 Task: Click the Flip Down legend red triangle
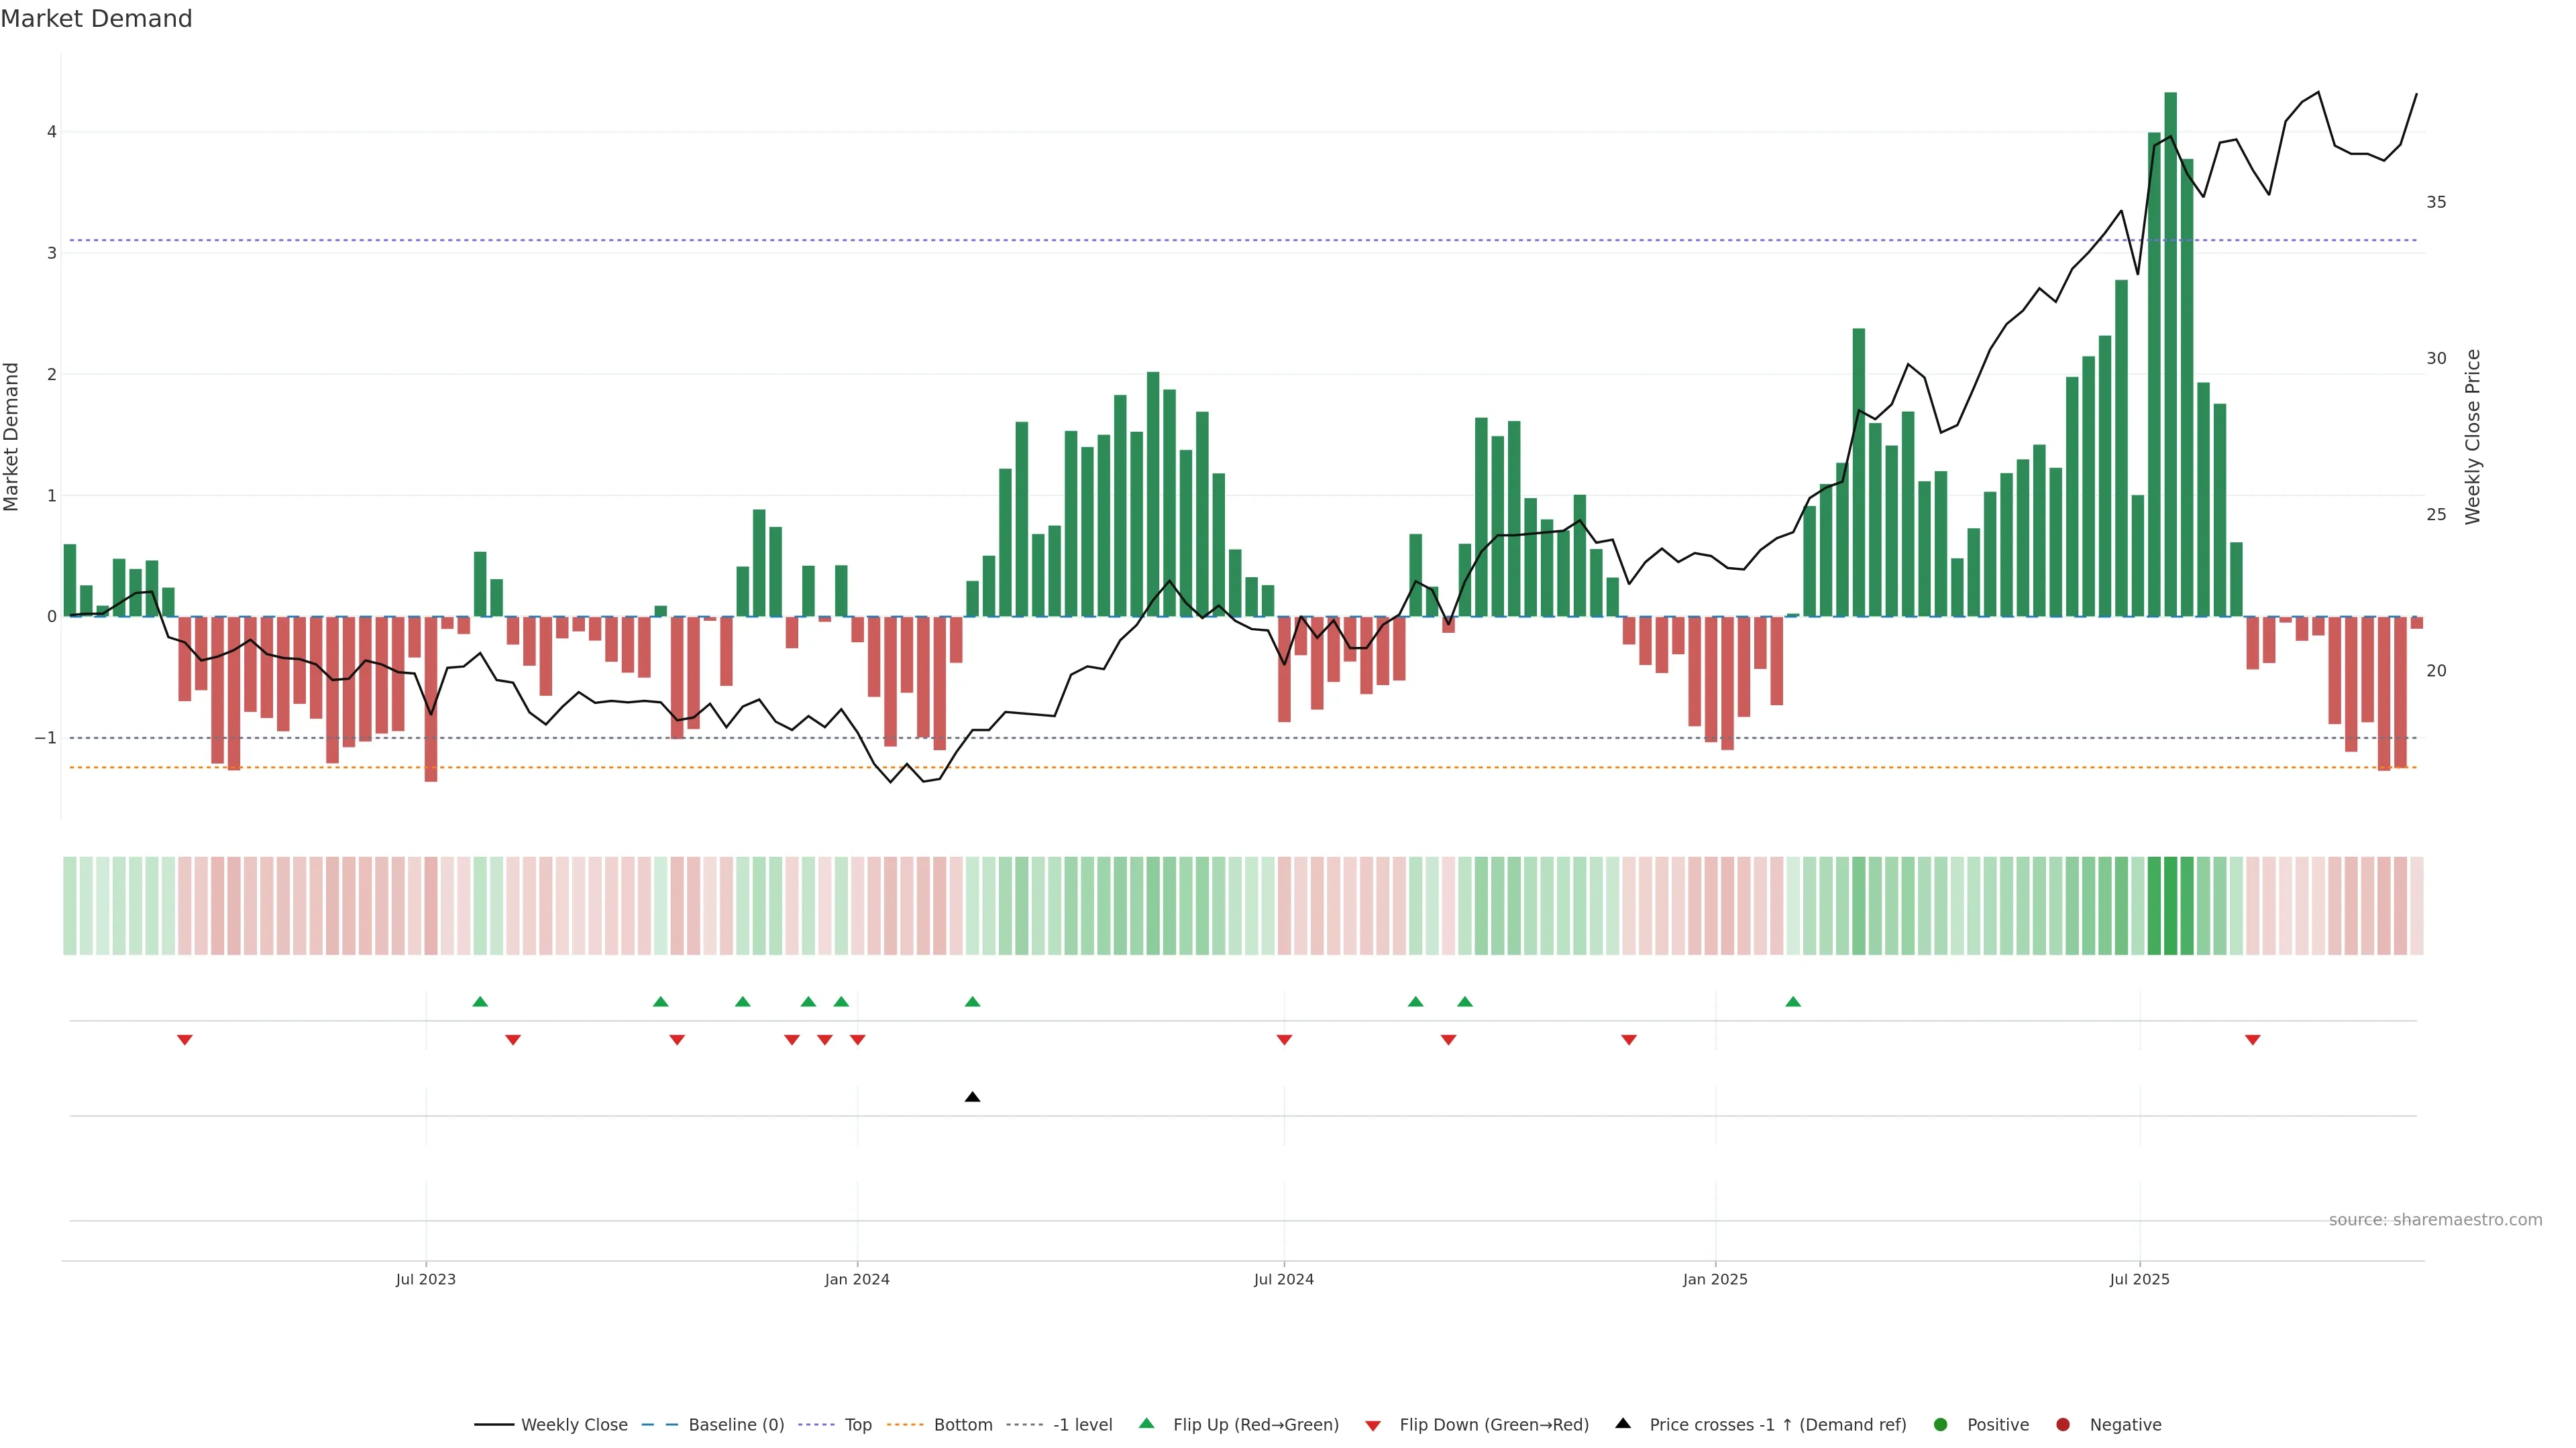click(1373, 1425)
